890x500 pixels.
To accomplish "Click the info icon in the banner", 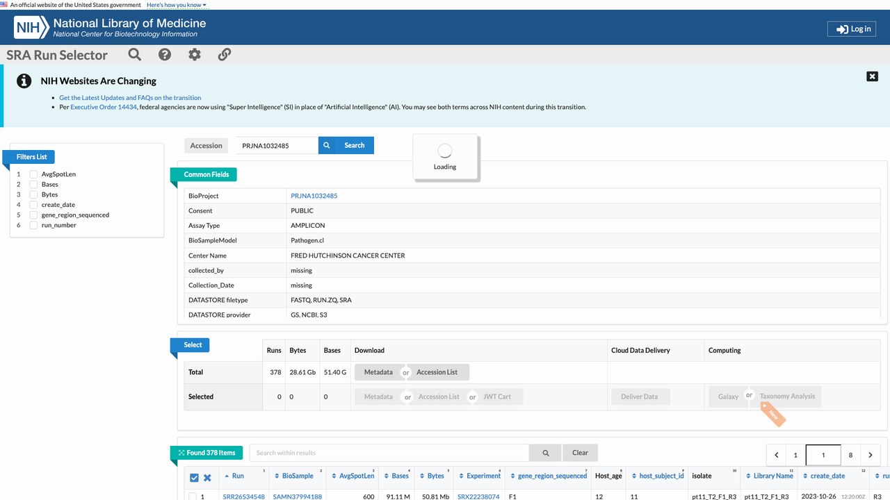I will 24,81.
